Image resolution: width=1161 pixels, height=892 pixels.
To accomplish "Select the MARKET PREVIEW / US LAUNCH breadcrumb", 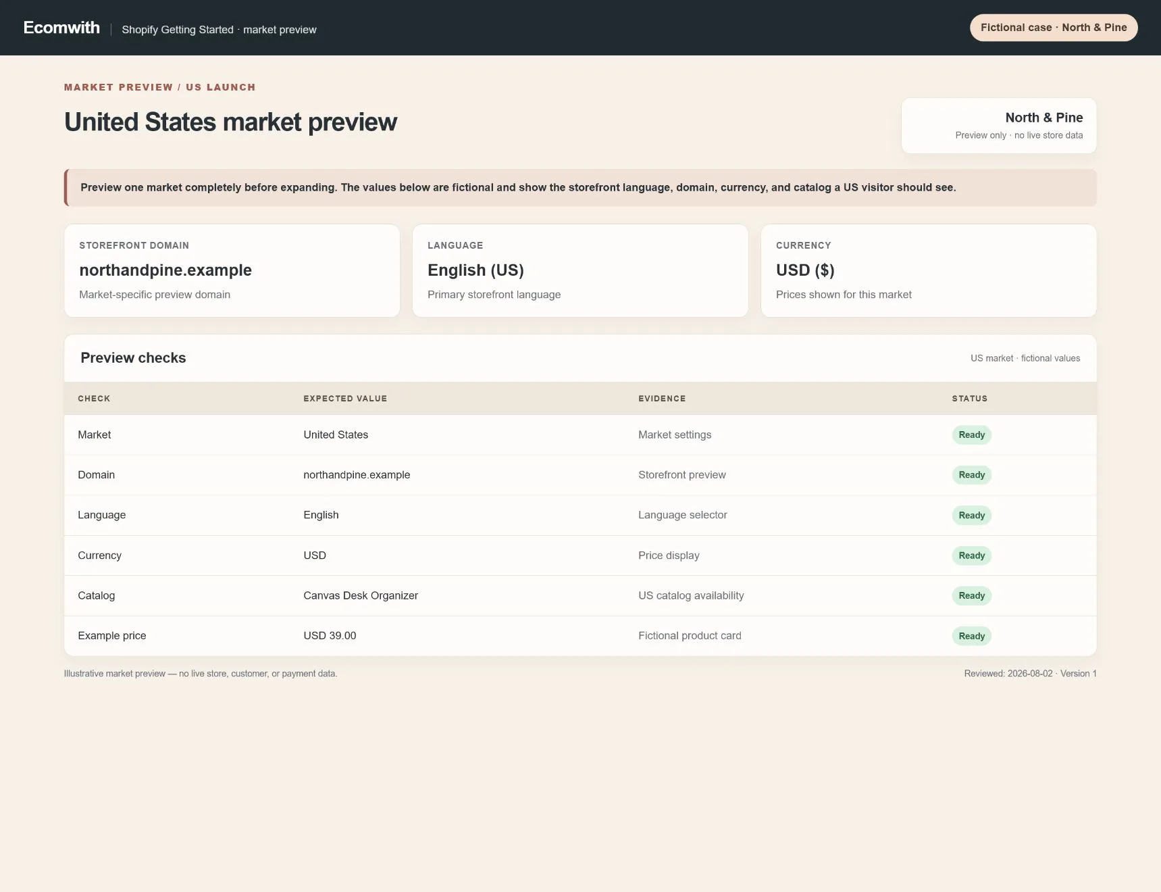I will coord(159,87).
